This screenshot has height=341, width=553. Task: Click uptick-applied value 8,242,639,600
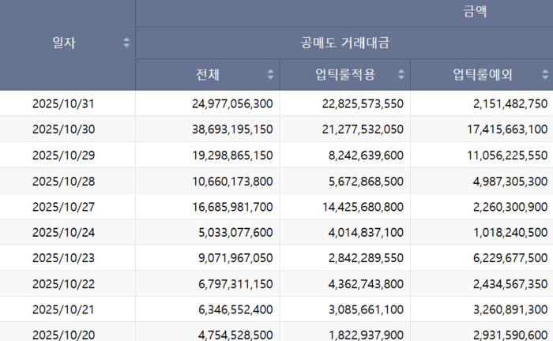pos(366,156)
